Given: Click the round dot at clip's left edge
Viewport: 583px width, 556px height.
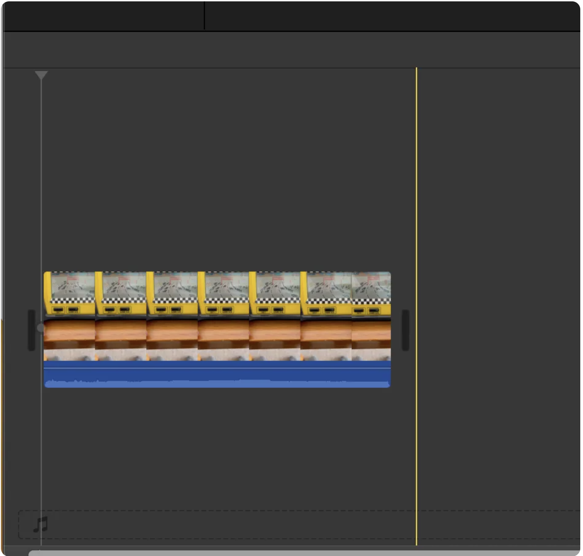Looking at the screenshot, I should [41, 327].
